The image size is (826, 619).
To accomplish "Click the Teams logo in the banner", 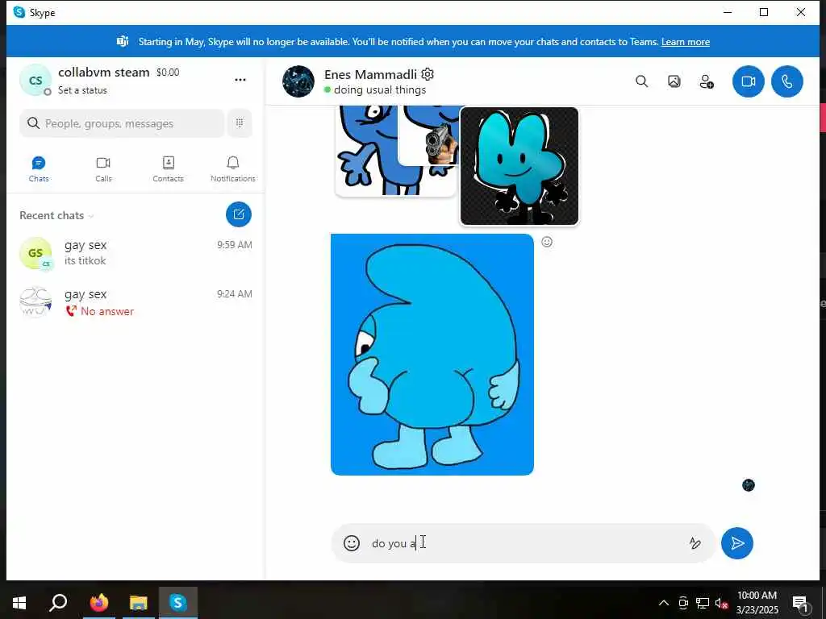I will [123, 41].
